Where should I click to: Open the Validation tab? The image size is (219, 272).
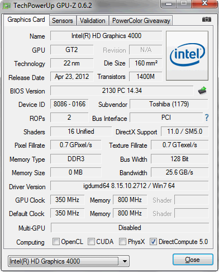(x=93, y=21)
